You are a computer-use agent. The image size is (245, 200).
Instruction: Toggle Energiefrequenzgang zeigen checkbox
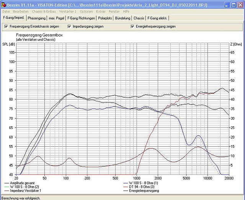click(x=132, y=26)
